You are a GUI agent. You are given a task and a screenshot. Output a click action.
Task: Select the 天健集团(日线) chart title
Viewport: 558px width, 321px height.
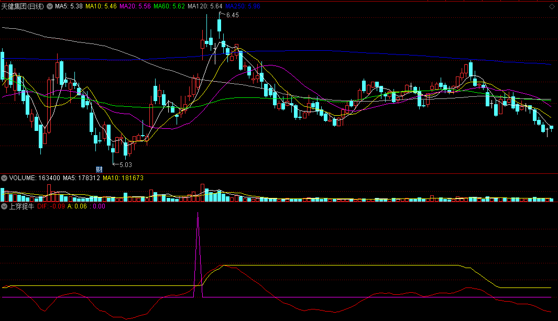point(23,6)
